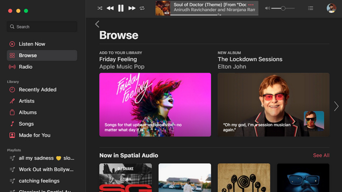Click the Now in Spatial Audio heading
Image resolution: width=342 pixels, height=192 pixels.
[x=129, y=155]
